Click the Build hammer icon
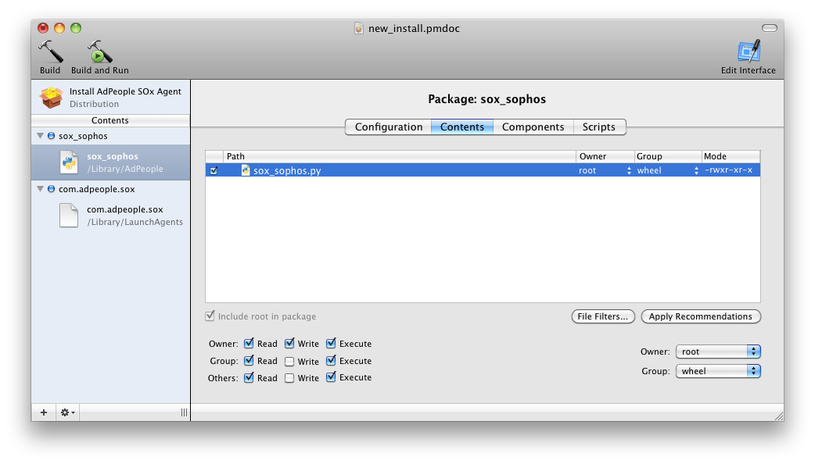 click(x=50, y=52)
